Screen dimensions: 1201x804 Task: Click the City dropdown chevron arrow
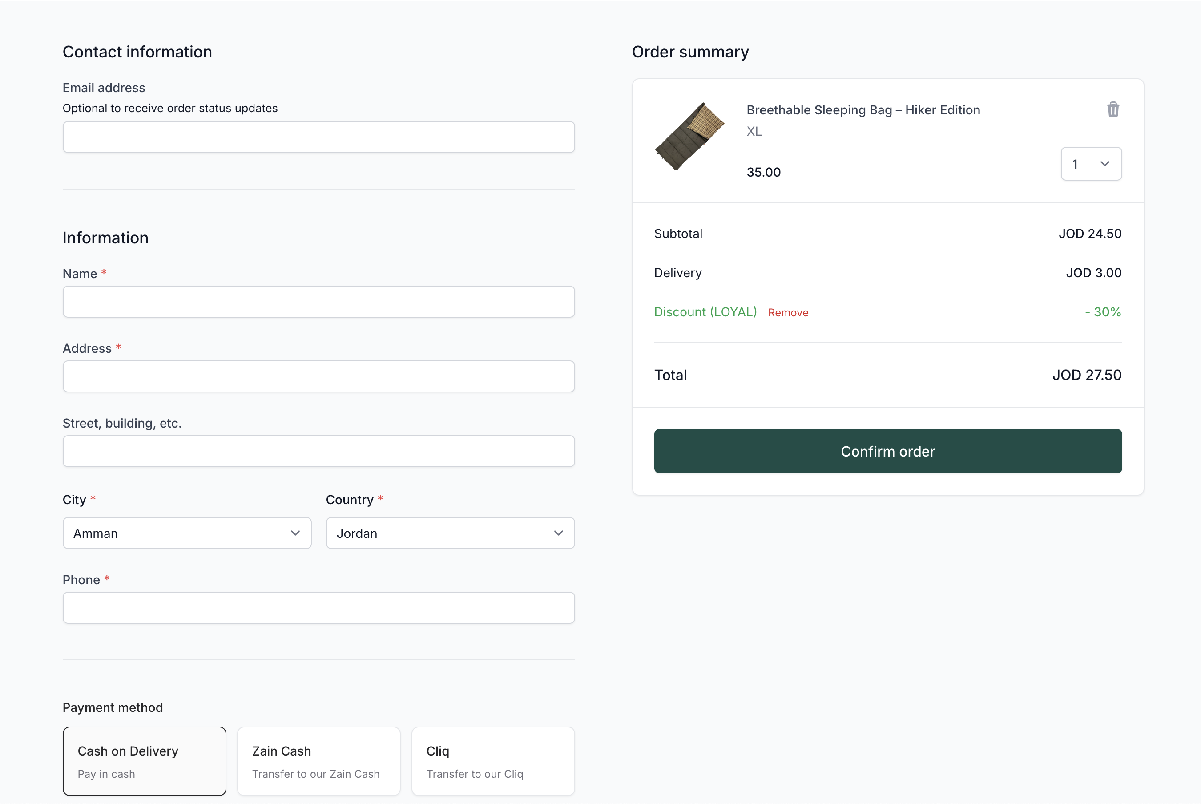[x=295, y=533]
